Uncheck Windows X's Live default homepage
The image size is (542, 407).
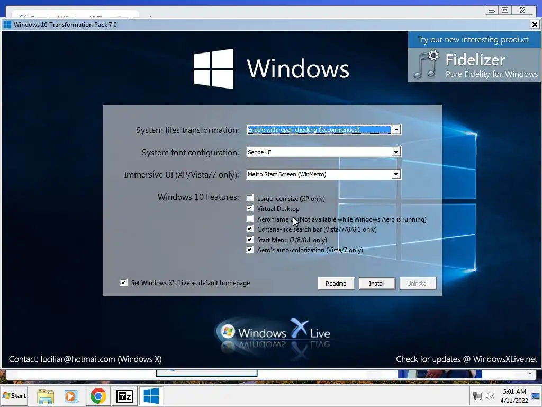(x=124, y=282)
